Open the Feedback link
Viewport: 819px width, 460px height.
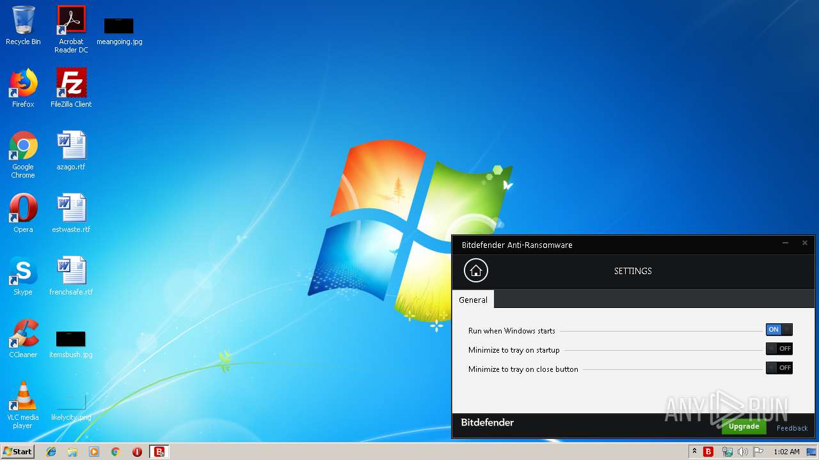coord(792,428)
